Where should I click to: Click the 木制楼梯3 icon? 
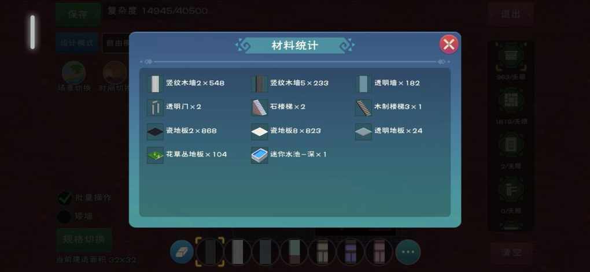pyautogui.click(x=363, y=107)
